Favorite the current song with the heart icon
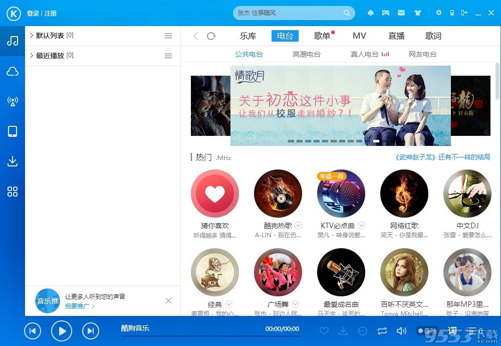The height and width of the screenshot is (346, 501). tap(324, 330)
